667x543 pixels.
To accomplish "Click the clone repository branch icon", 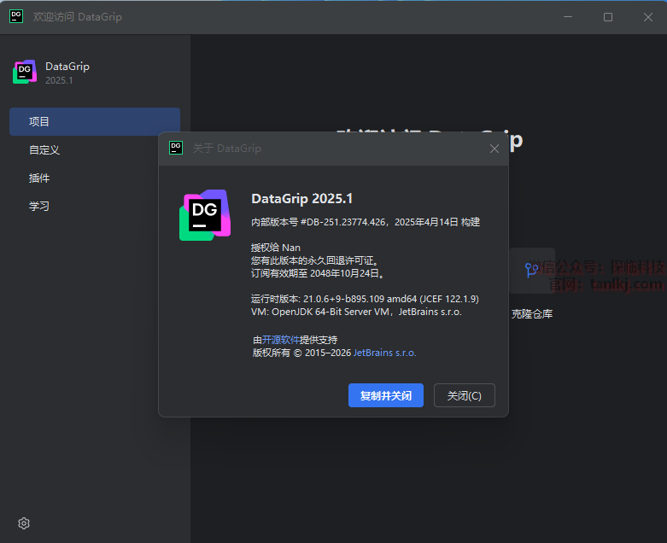I will coord(532,271).
